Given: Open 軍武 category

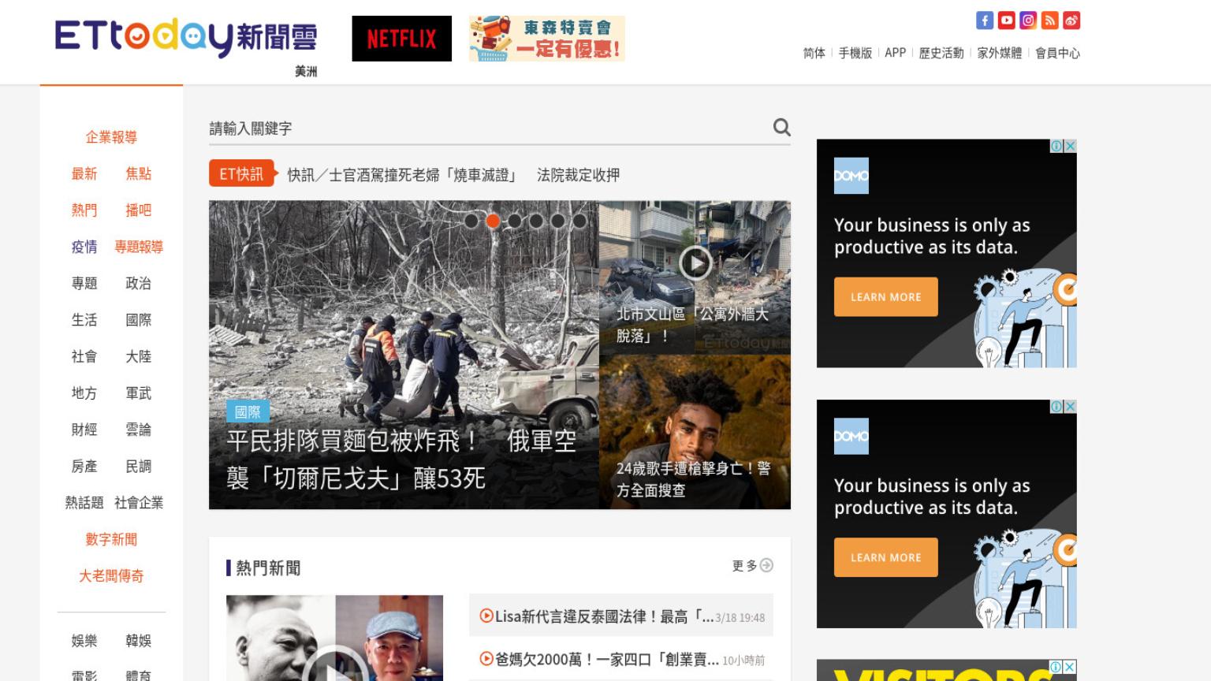Looking at the screenshot, I should tap(138, 393).
